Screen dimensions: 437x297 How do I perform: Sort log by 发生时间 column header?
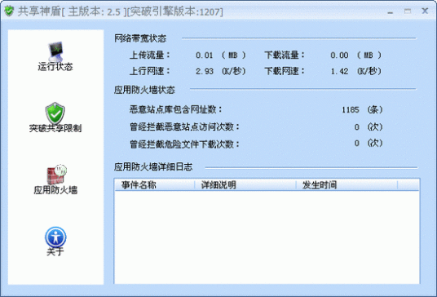pos(347,185)
